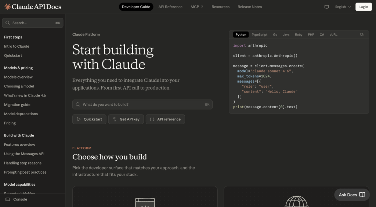Click the browser code window illustration
The image size is (376, 207).
(x=145, y=203)
